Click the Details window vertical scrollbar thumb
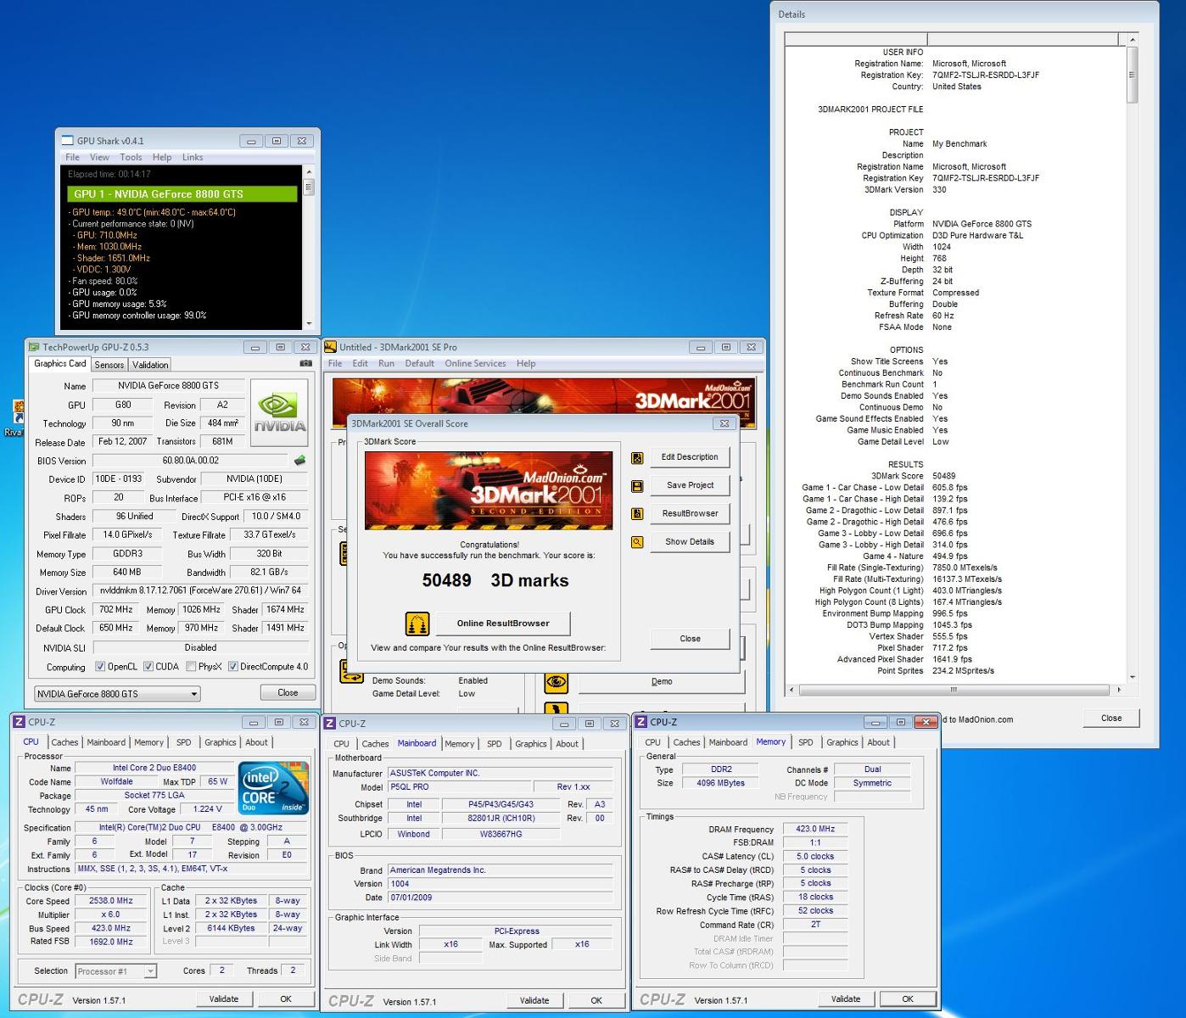 point(1132,75)
